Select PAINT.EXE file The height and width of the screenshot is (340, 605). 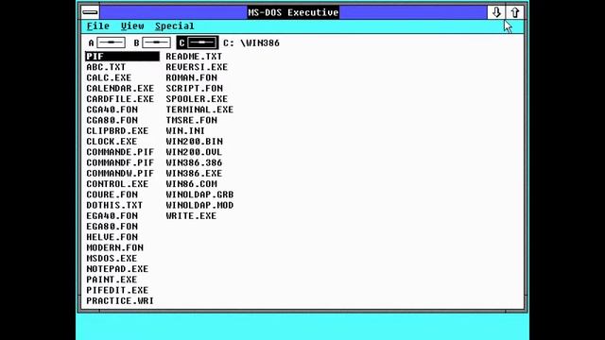(x=112, y=280)
